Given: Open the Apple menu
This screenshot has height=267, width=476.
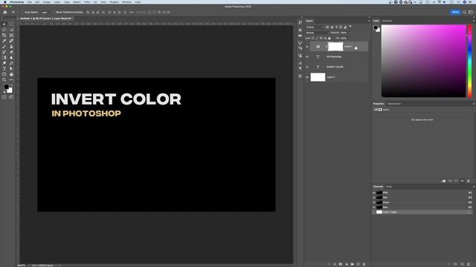Looking at the screenshot, I should click(5, 1).
